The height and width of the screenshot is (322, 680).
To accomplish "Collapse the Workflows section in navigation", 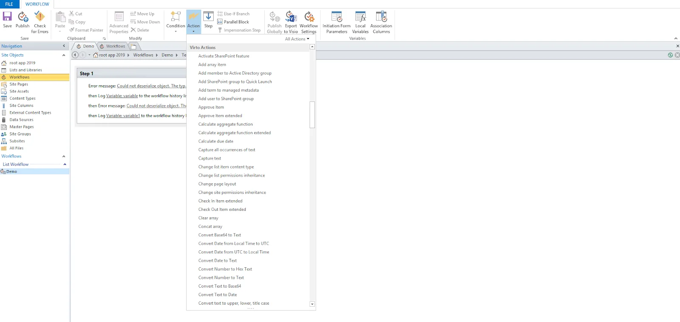I will point(64,156).
